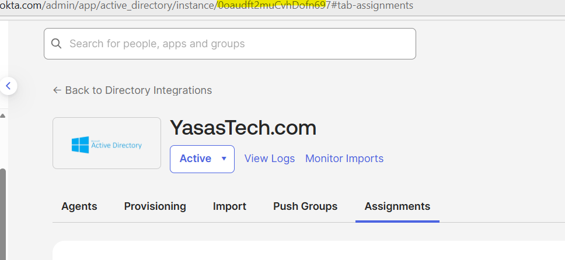Open the View Logs link
Image resolution: width=565 pixels, height=260 pixels.
tap(270, 159)
